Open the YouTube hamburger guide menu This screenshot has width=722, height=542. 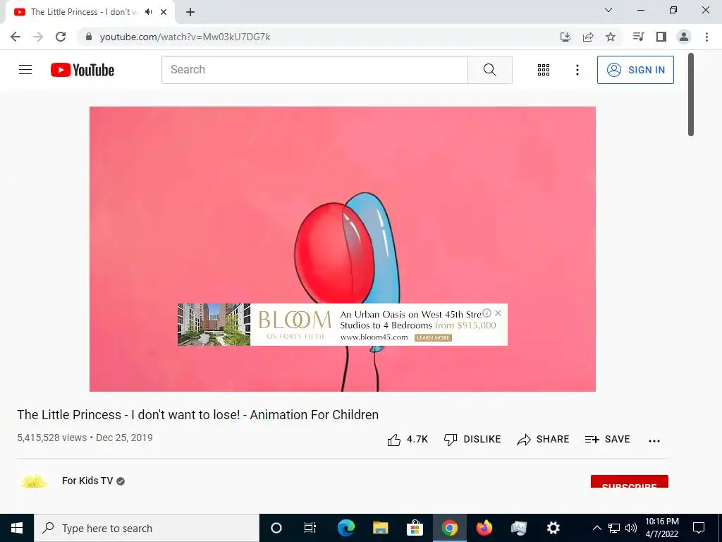[x=25, y=70]
